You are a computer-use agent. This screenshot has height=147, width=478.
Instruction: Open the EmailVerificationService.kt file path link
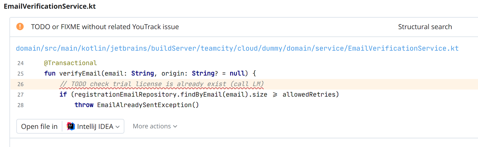tap(237, 48)
